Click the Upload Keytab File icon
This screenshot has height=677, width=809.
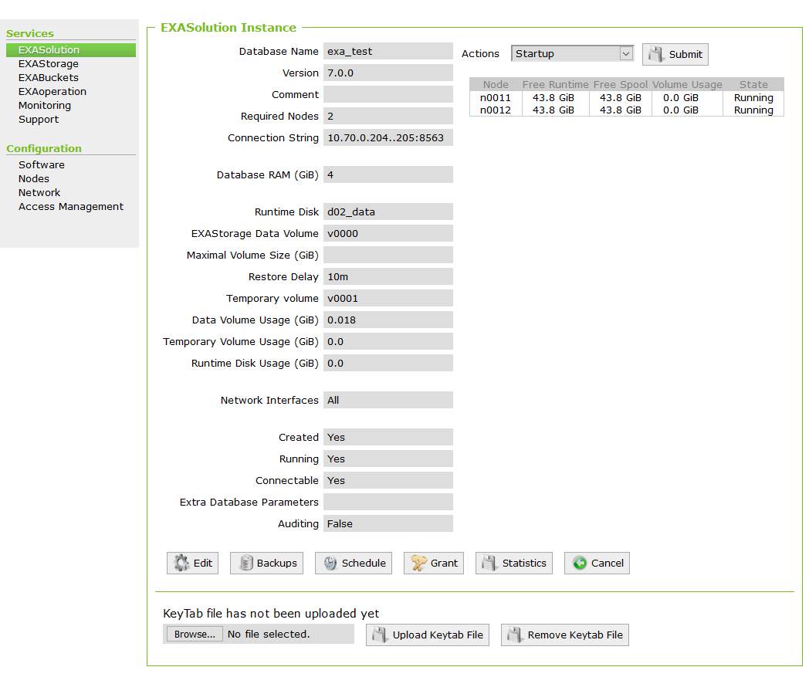380,635
